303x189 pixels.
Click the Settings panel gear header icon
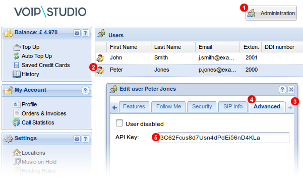click(9, 139)
